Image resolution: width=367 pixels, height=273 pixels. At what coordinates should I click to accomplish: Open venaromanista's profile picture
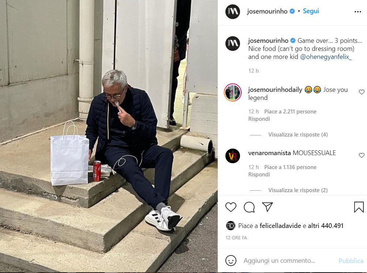point(233,156)
